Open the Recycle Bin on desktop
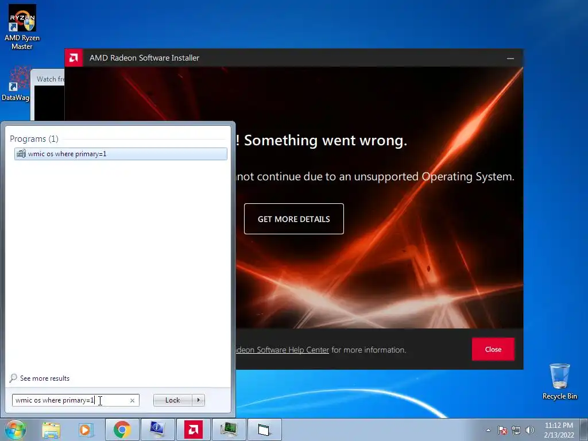 click(x=559, y=381)
